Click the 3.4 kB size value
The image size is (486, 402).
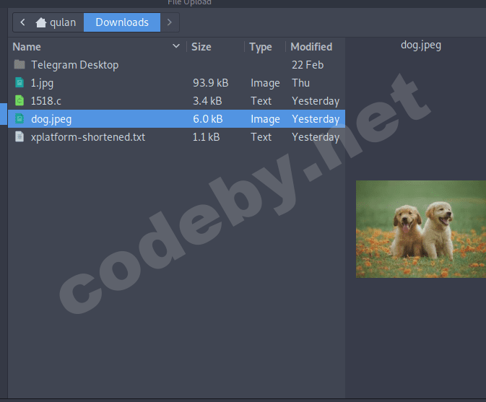pos(207,101)
